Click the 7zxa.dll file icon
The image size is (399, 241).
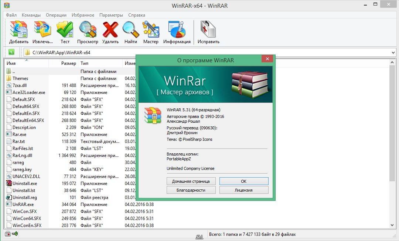(x=9, y=85)
